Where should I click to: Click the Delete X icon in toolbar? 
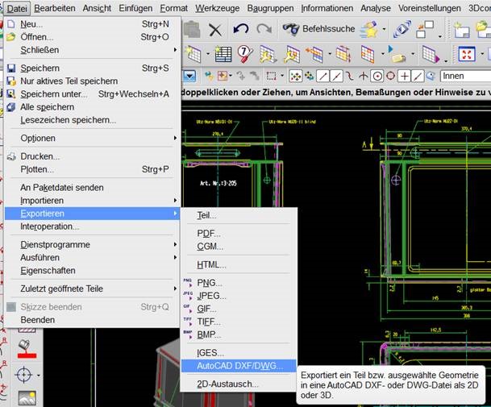(215, 30)
